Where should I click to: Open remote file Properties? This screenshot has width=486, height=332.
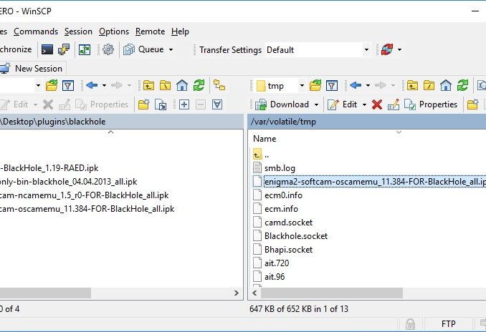[431, 104]
